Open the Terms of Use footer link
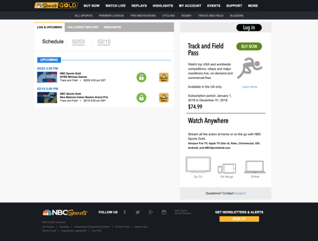 click(x=49, y=231)
